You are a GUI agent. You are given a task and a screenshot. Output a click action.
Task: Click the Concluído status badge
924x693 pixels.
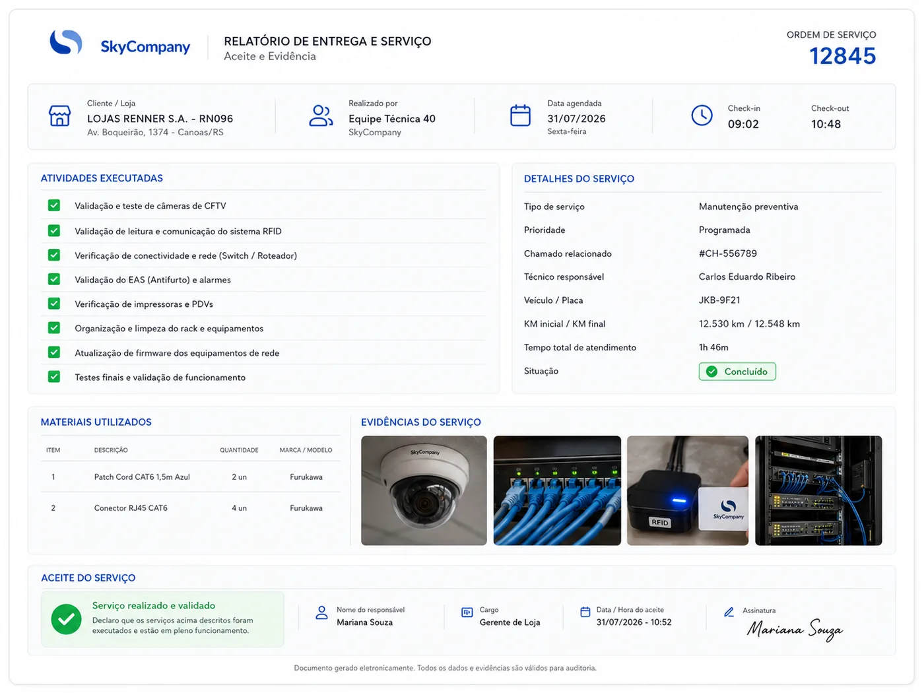tap(737, 372)
